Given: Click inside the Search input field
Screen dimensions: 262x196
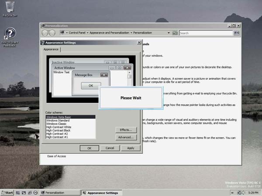Looking at the screenshot, I should 205,33.
